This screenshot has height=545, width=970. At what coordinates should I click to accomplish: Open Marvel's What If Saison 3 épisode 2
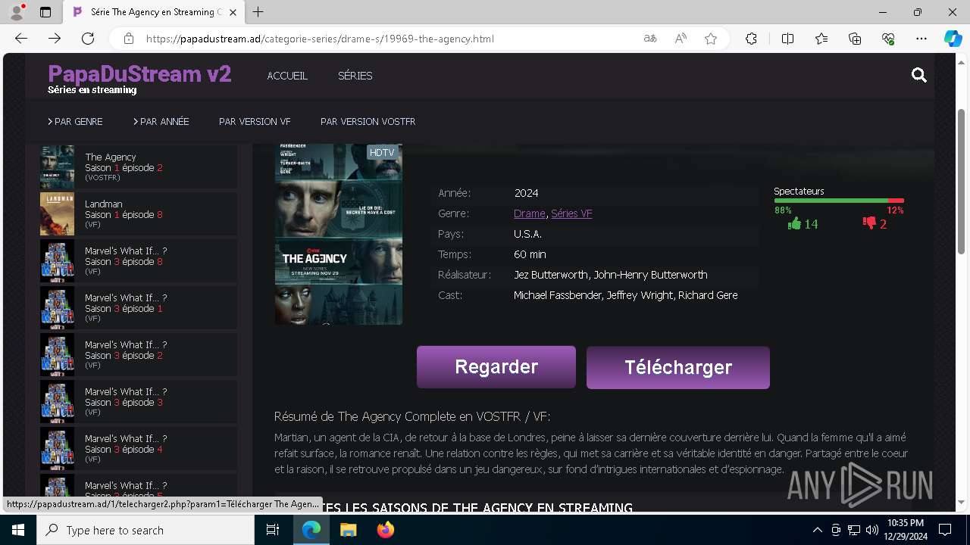point(139,355)
